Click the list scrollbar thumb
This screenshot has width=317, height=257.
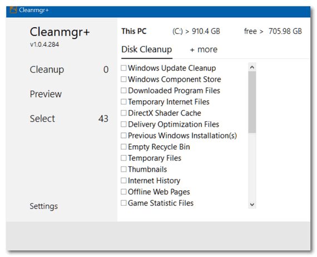(x=252, y=102)
